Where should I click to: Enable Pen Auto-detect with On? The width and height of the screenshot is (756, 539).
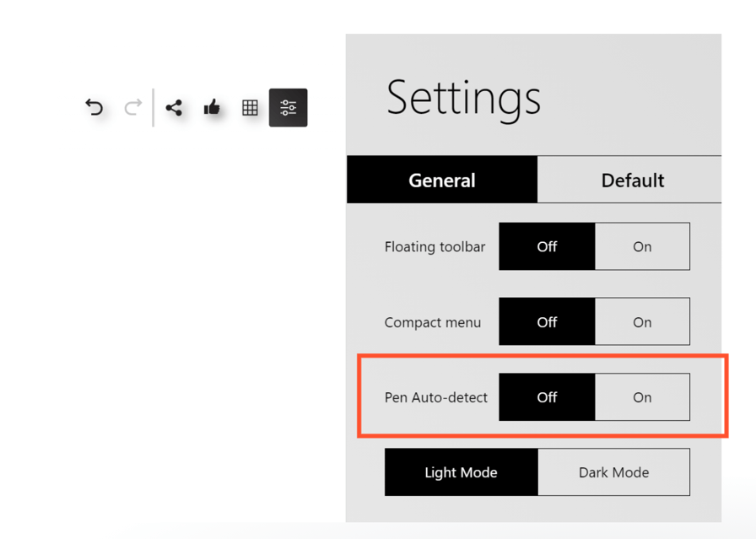pos(642,396)
